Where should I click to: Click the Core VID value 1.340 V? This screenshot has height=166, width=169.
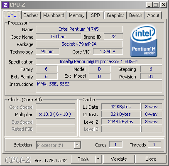pyautogui.click(x=108, y=51)
